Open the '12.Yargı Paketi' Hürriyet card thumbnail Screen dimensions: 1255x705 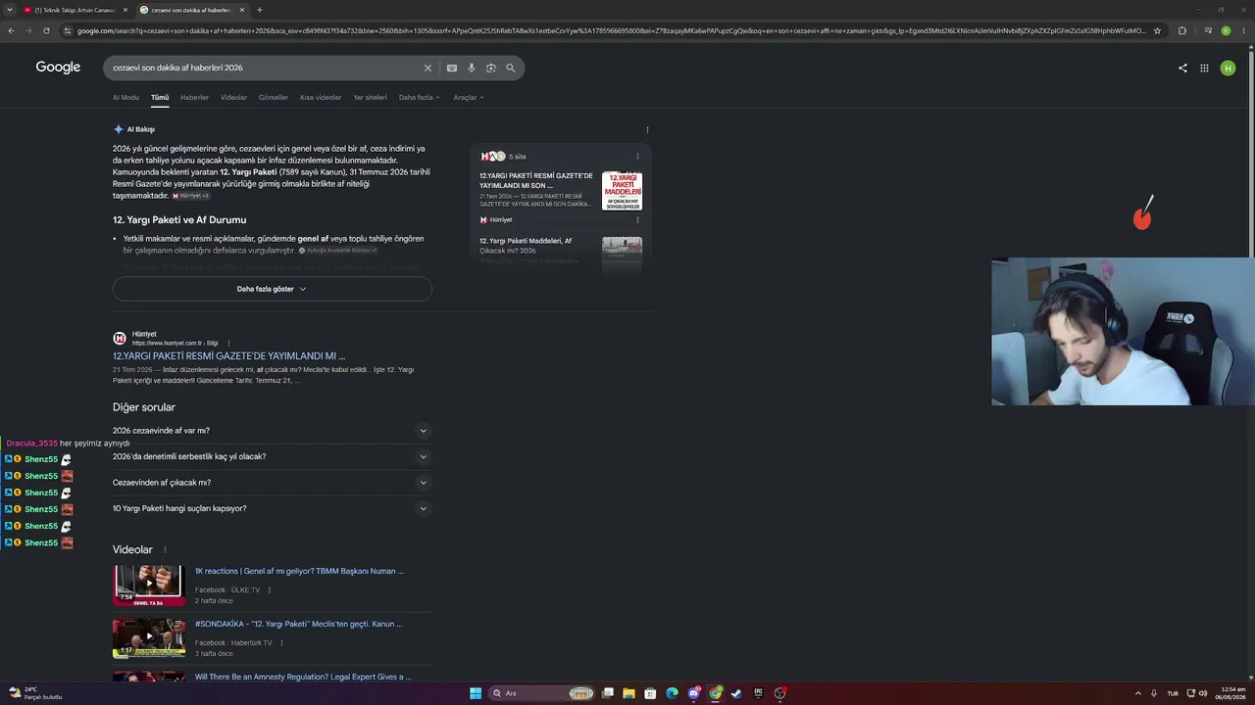tap(622, 191)
